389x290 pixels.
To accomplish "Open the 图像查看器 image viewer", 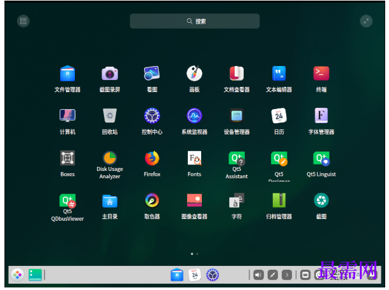I will tap(194, 201).
